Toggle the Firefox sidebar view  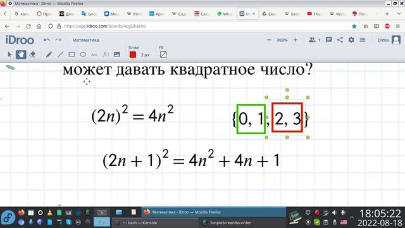(377, 26)
